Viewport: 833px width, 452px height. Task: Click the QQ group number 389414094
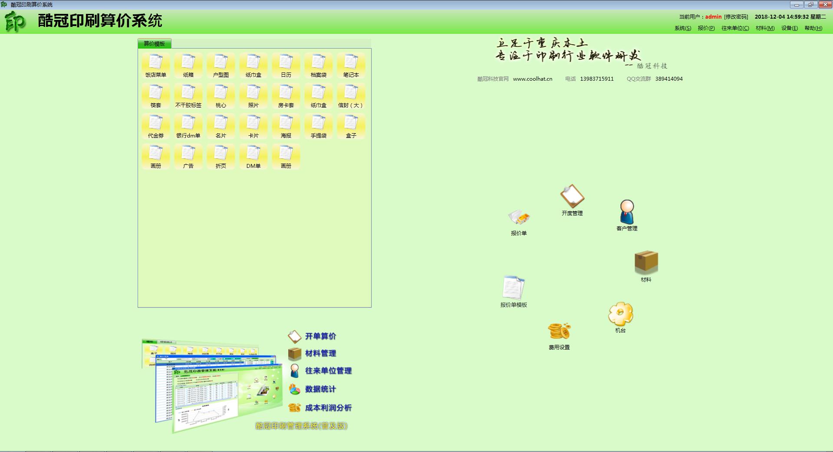click(x=669, y=79)
